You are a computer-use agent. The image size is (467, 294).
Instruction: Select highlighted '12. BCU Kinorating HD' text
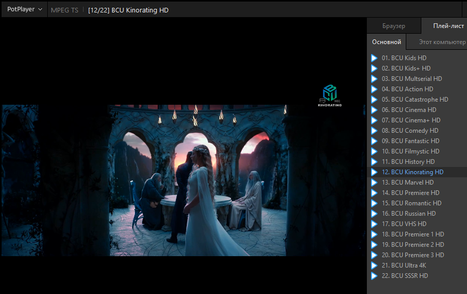[x=413, y=172]
